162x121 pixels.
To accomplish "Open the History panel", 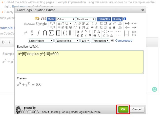I will 117,19.
